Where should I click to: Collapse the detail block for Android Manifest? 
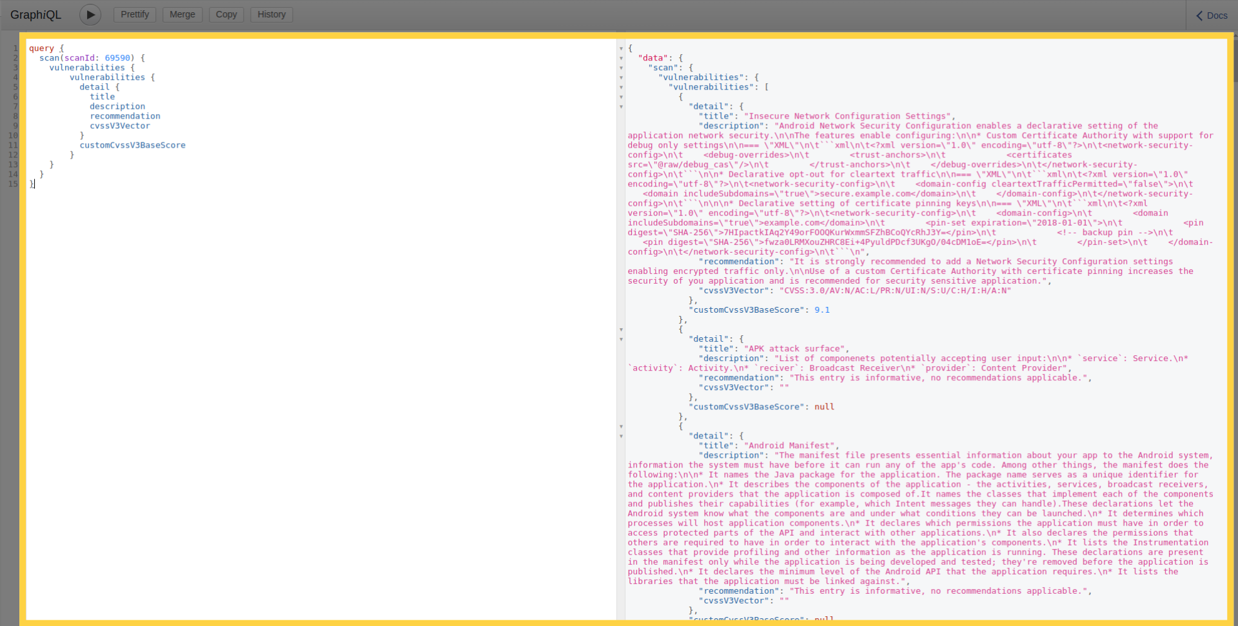pos(621,436)
